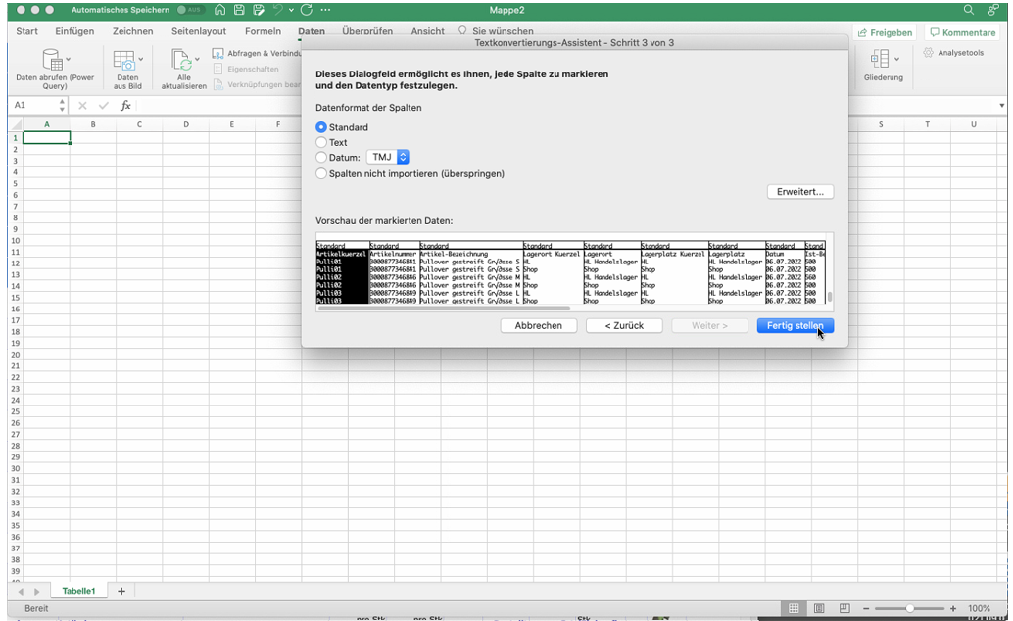Toggle Automatisches Speichern switch
The height and width of the screenshot is (621, 1013).
[x=189, y=10]
